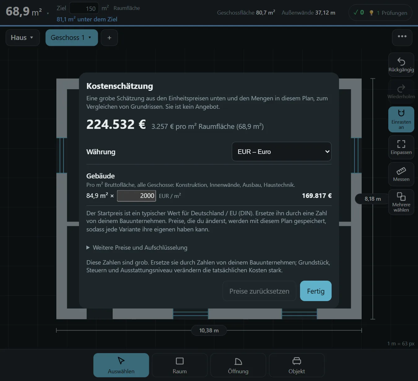Click the lightbulb hint icon in Prüfungen
The height and width of the screenshot is (381, 418).
[x=371, y=13]
